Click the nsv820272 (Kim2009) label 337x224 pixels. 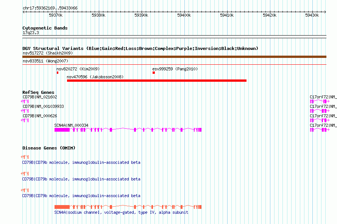(78, 69)
